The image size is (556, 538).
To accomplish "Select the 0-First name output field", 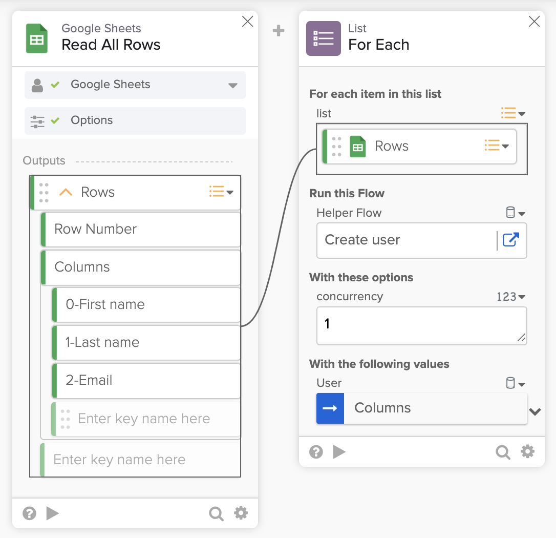I will [146, 304].
